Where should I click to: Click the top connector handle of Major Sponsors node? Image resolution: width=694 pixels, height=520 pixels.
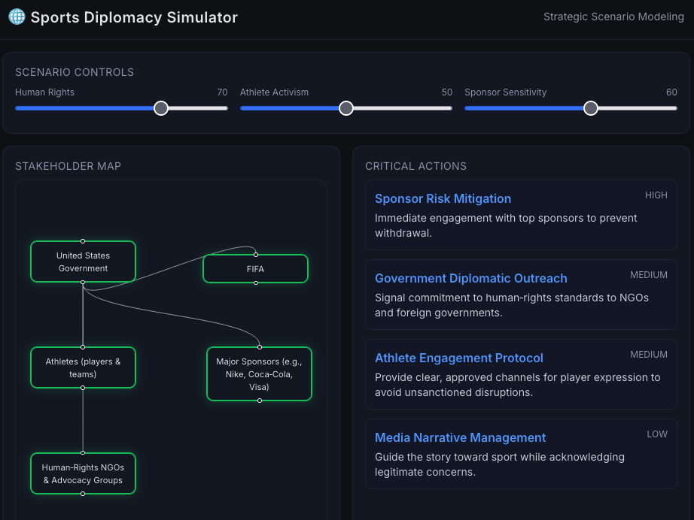[x=260, y=347]
